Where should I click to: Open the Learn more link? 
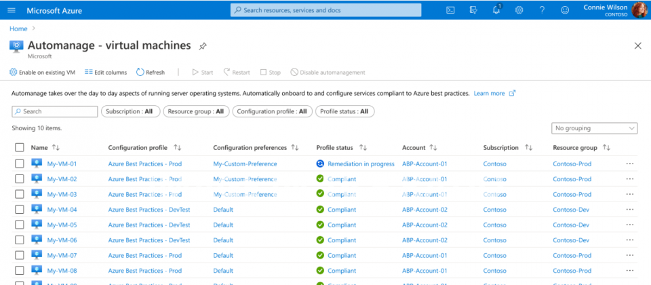489,94
